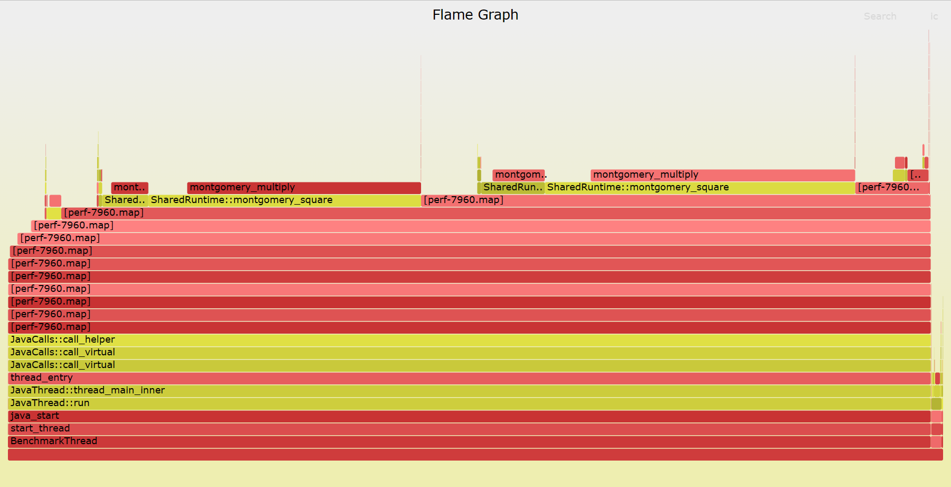Toggle the 'ic' ignore-case button
Image resolution: width=951 pixels, height=487 pixels.
point(934,16)
